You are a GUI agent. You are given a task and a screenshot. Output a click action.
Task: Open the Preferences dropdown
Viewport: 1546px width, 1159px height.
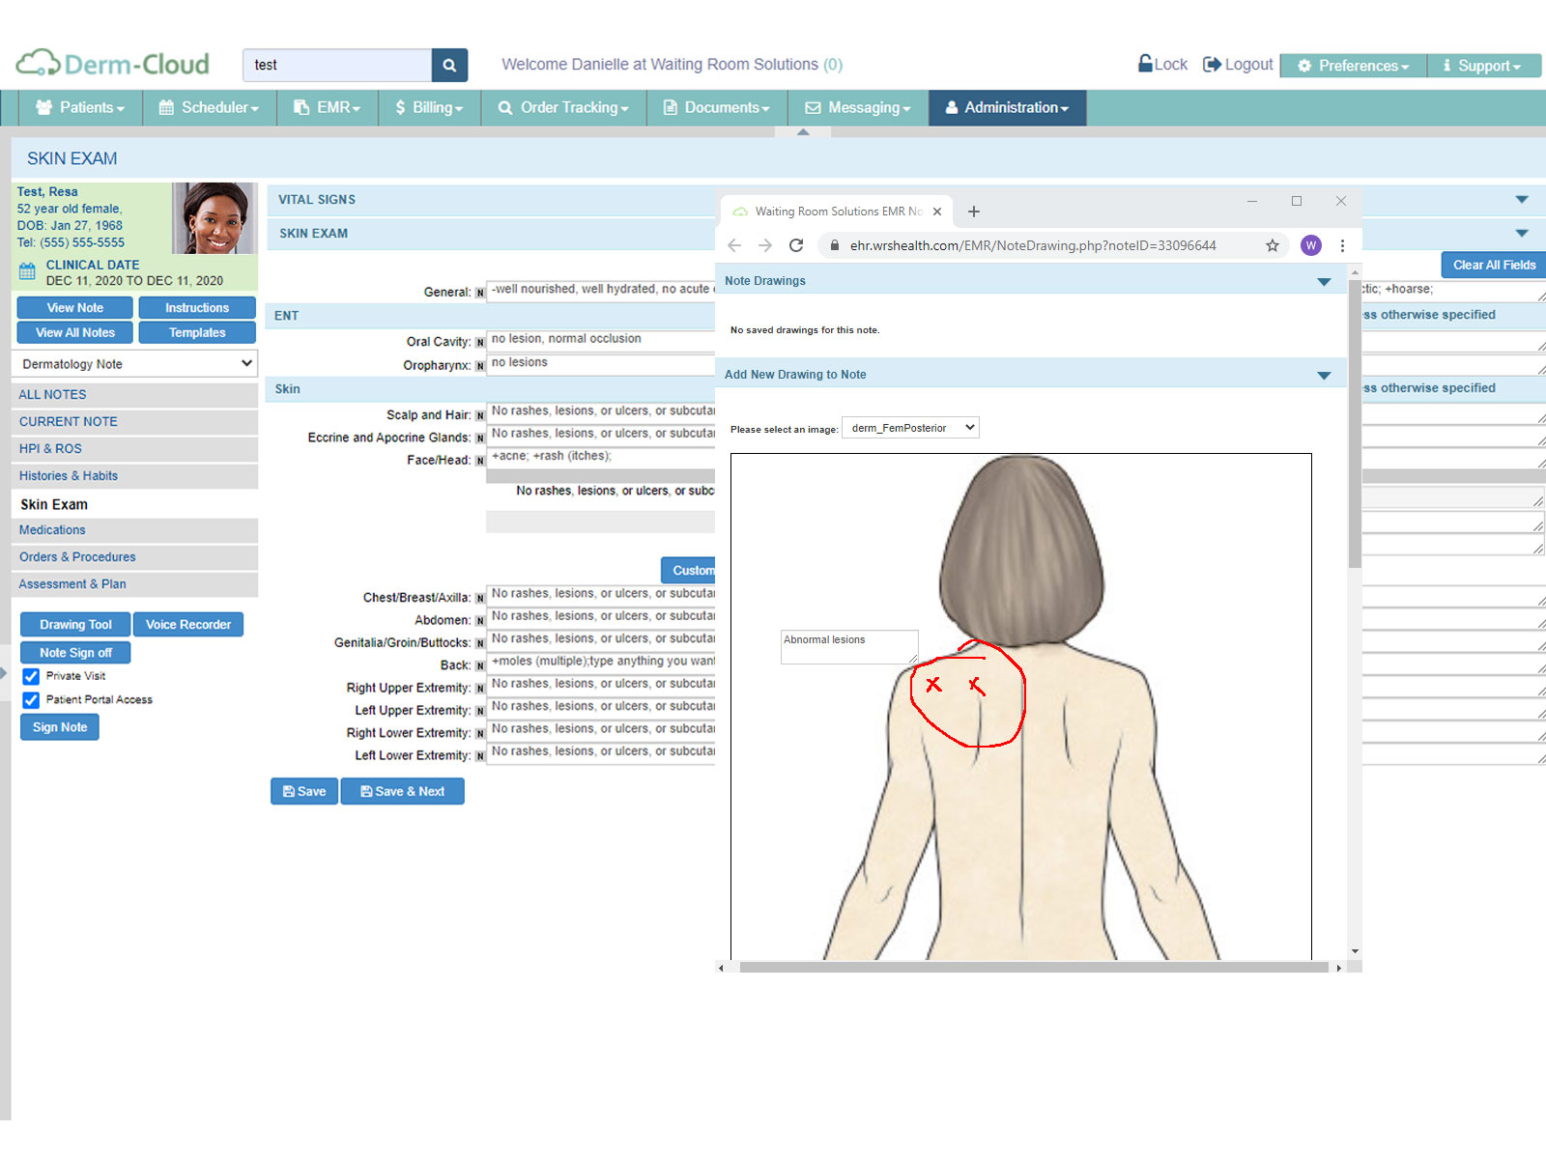[x=1353, y=66]
